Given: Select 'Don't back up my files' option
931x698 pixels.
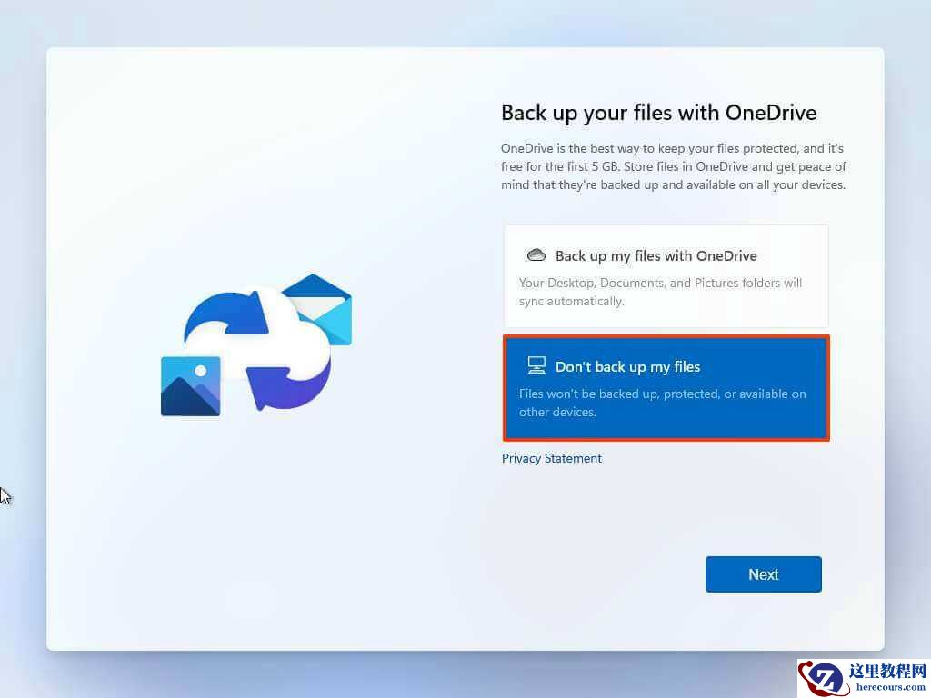Looking at the screenshot, I should (x=666, y=388).
